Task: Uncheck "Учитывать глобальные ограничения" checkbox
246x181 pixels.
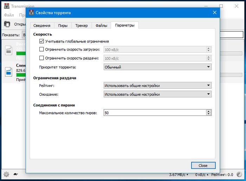Action: (42, 41)
